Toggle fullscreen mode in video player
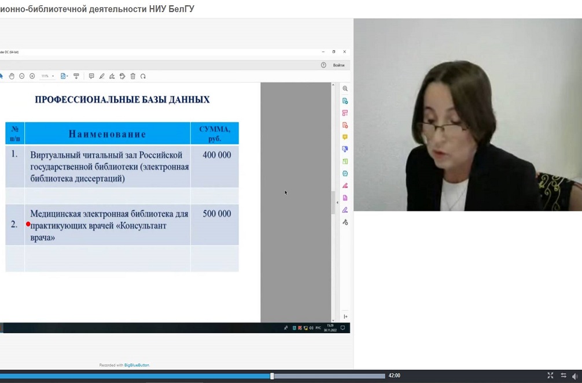The image size is (582, 383). [550, 375]
